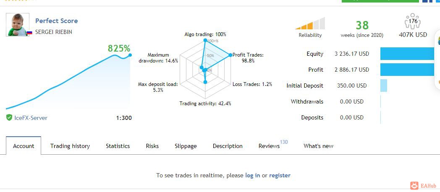Select the Reviews tab
This screenshot has width=440, height=192.
(x=269, y=146)
